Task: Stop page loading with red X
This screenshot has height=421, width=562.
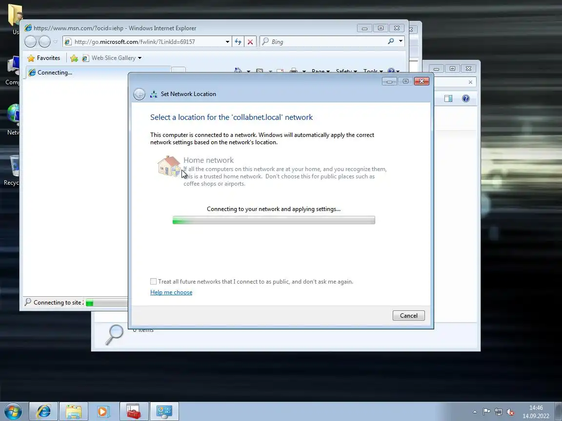Action: (x=250, y=42)
